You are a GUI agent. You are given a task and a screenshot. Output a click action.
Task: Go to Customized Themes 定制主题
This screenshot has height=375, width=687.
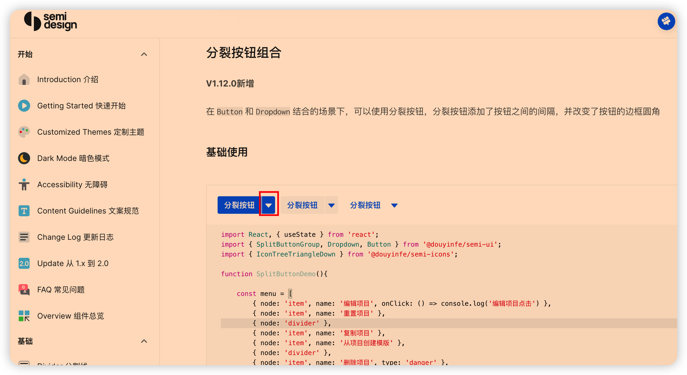coord(91,132)
